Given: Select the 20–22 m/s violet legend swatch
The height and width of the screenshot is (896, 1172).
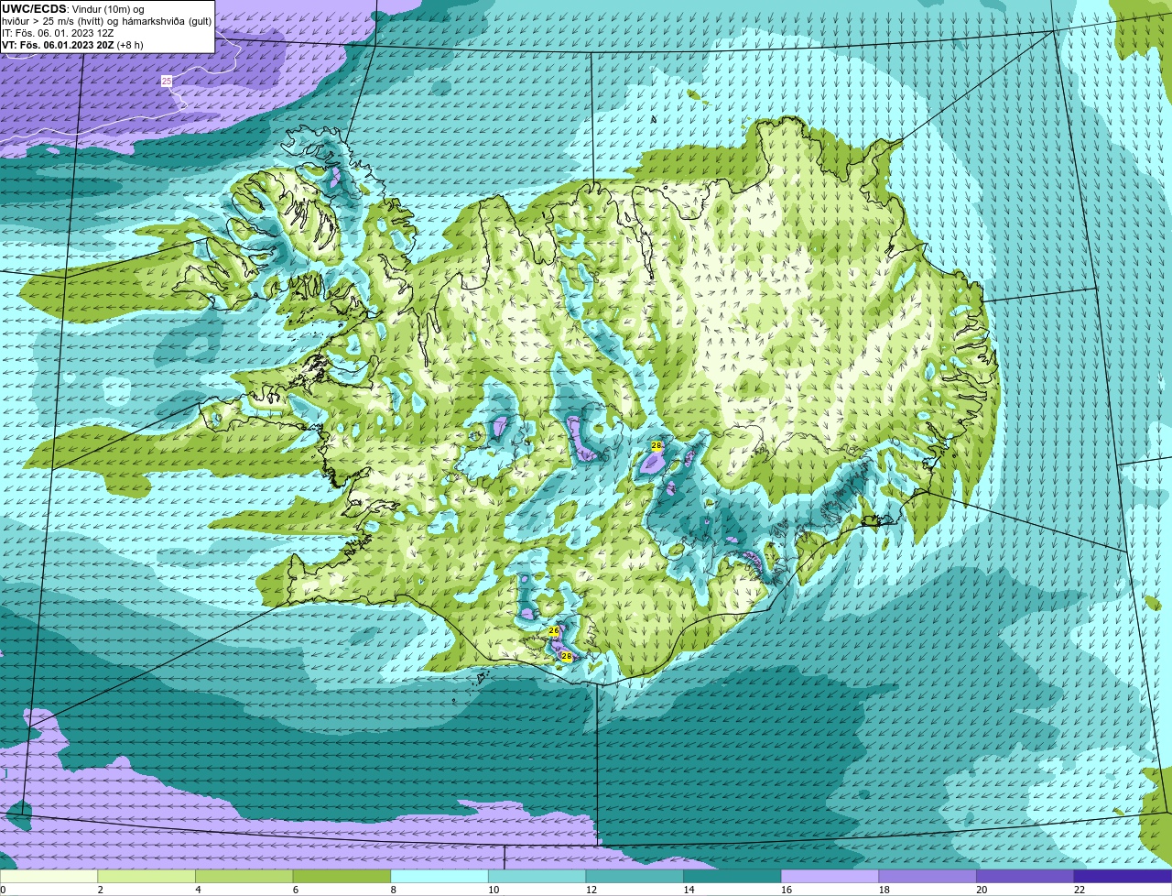Looking at the screenshot, I should pos(1025,877).
